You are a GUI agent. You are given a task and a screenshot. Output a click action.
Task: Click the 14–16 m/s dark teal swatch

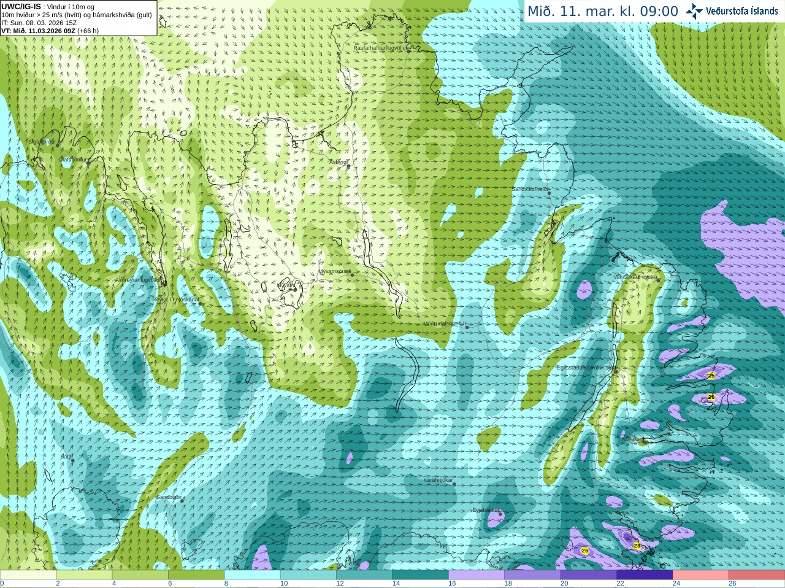(x=421, y=575)
